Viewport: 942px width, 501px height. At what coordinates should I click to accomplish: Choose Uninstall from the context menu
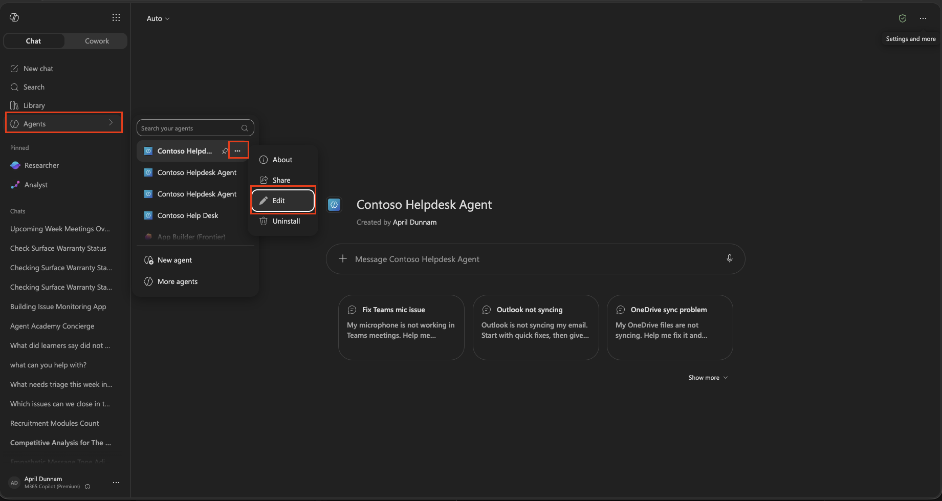coord(283,221)
